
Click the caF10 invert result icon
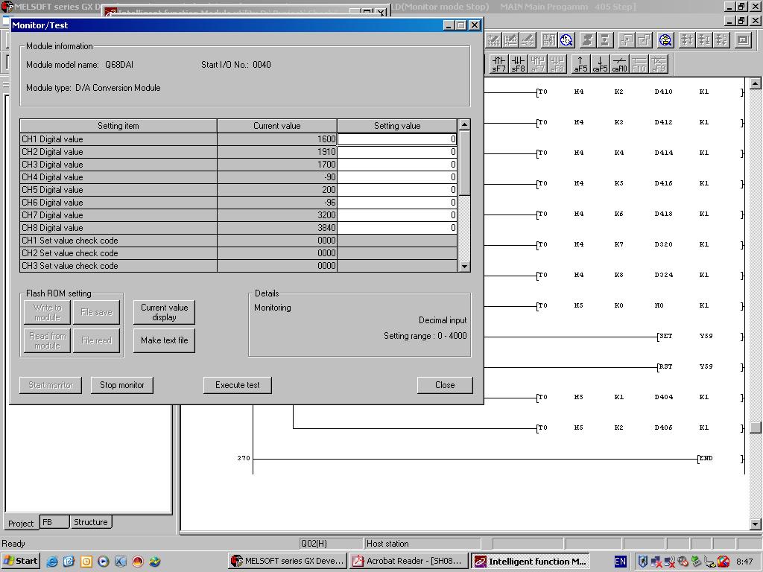pos(619,64)
